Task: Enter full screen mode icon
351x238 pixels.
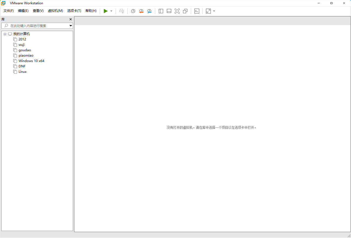Action: (x=177, y=11)
